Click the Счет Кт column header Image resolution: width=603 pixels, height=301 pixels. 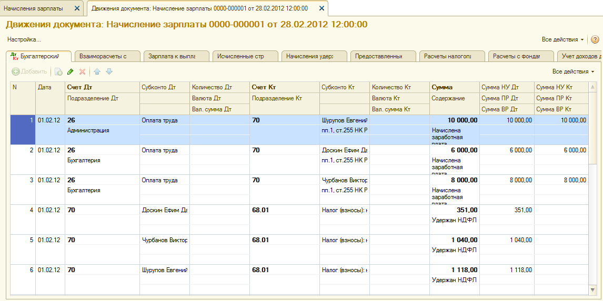point(284,88)
